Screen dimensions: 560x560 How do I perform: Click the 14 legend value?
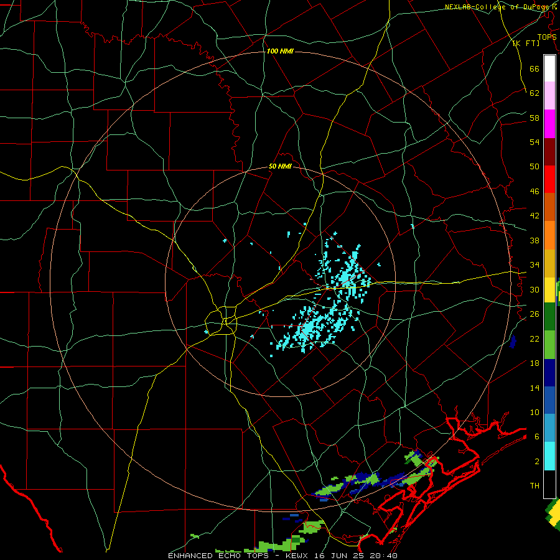(534, 388)
